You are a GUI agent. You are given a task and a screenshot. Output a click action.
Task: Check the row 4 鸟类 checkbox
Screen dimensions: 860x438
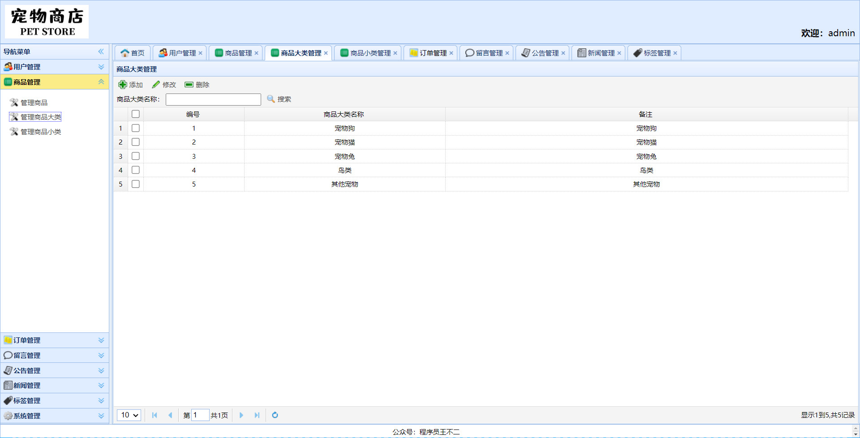tap(136, 170)
